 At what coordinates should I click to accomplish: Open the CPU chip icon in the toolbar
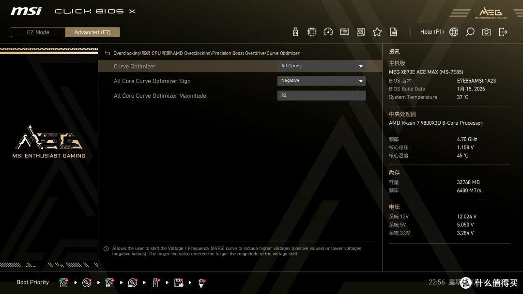pos(311,32)
